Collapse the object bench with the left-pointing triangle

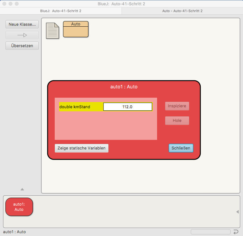237,212
